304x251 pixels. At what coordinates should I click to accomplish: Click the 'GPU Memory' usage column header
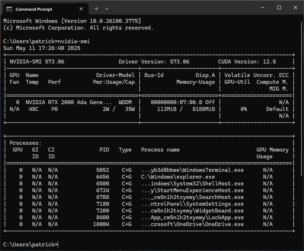(x=272, y=150)
